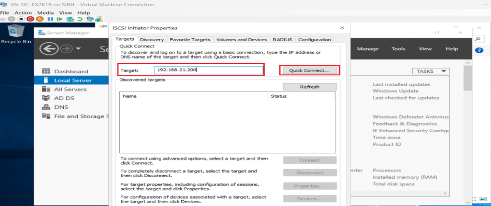Expand the navigation history dropdown arrow
The height and width of the screenshot is (206, 491).
pyautogui.click(x=78, y=49)
